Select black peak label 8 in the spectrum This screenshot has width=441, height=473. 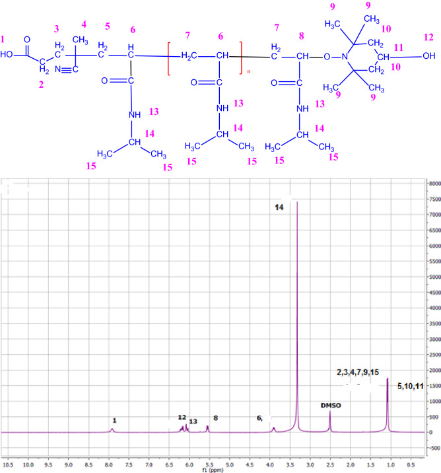(x=215, y=418)
